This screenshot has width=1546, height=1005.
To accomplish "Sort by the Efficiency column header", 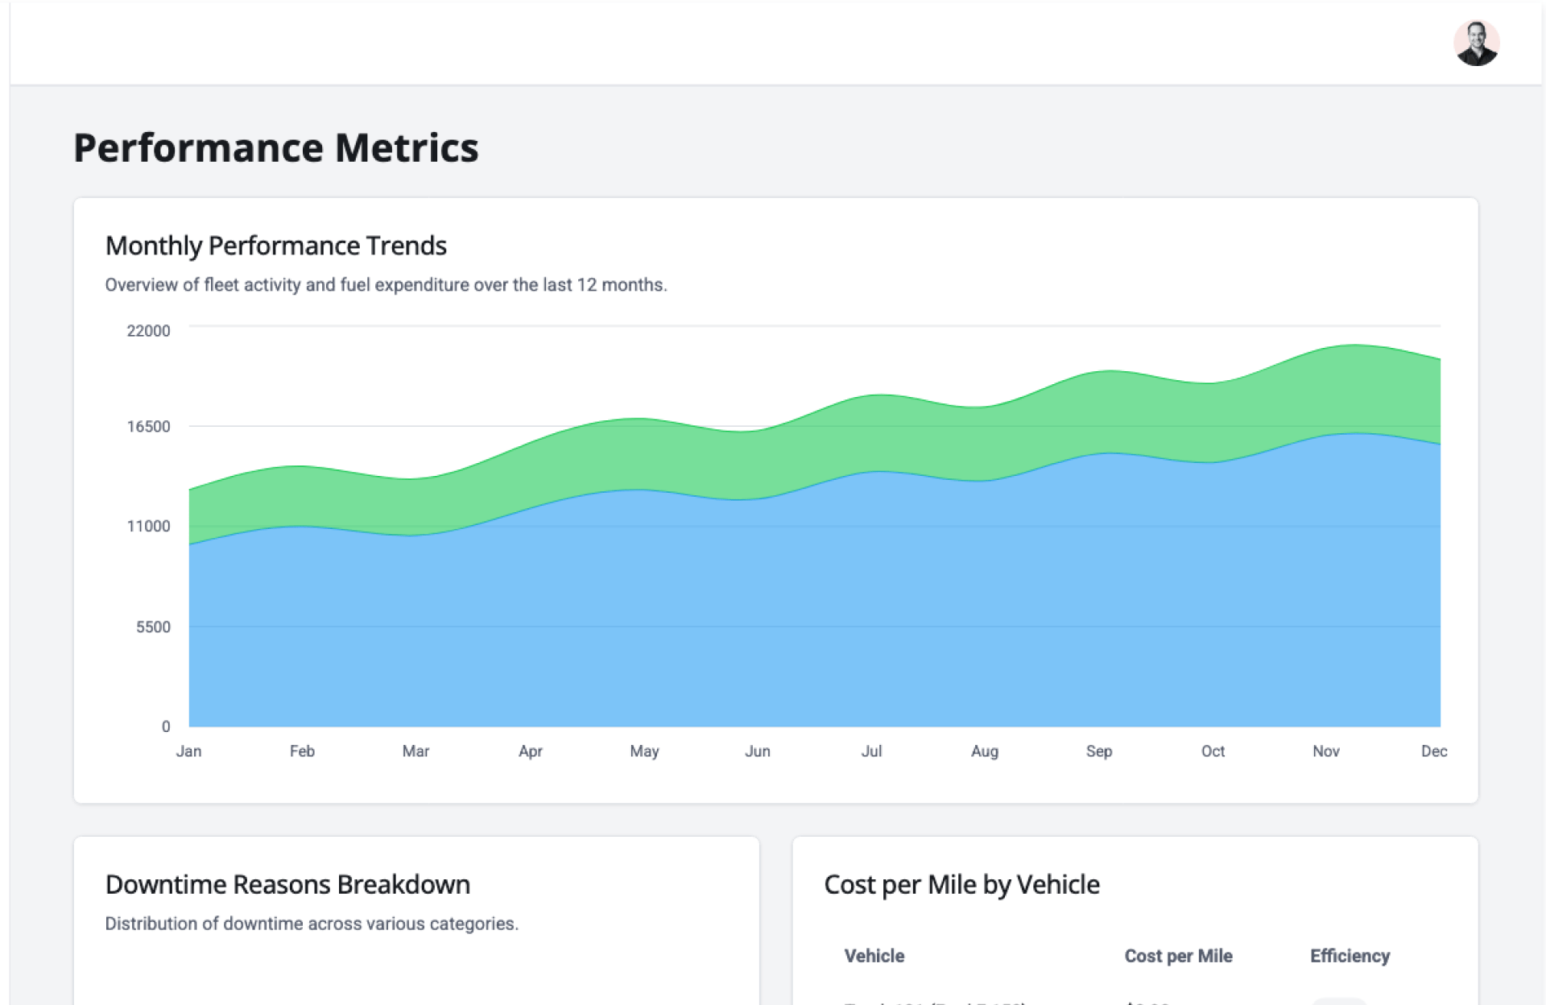I will click(1350, 956).
